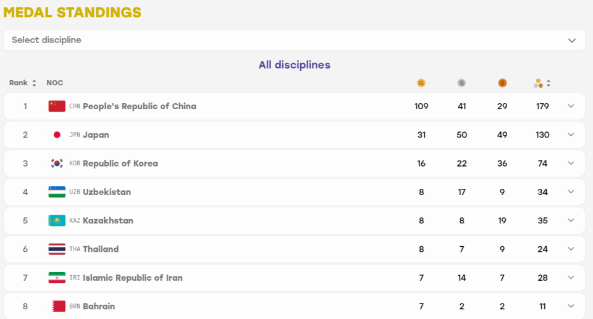The image size is (593, 319).
Task: Click the gold medal column icon
Action: click(x=421, y=83)
